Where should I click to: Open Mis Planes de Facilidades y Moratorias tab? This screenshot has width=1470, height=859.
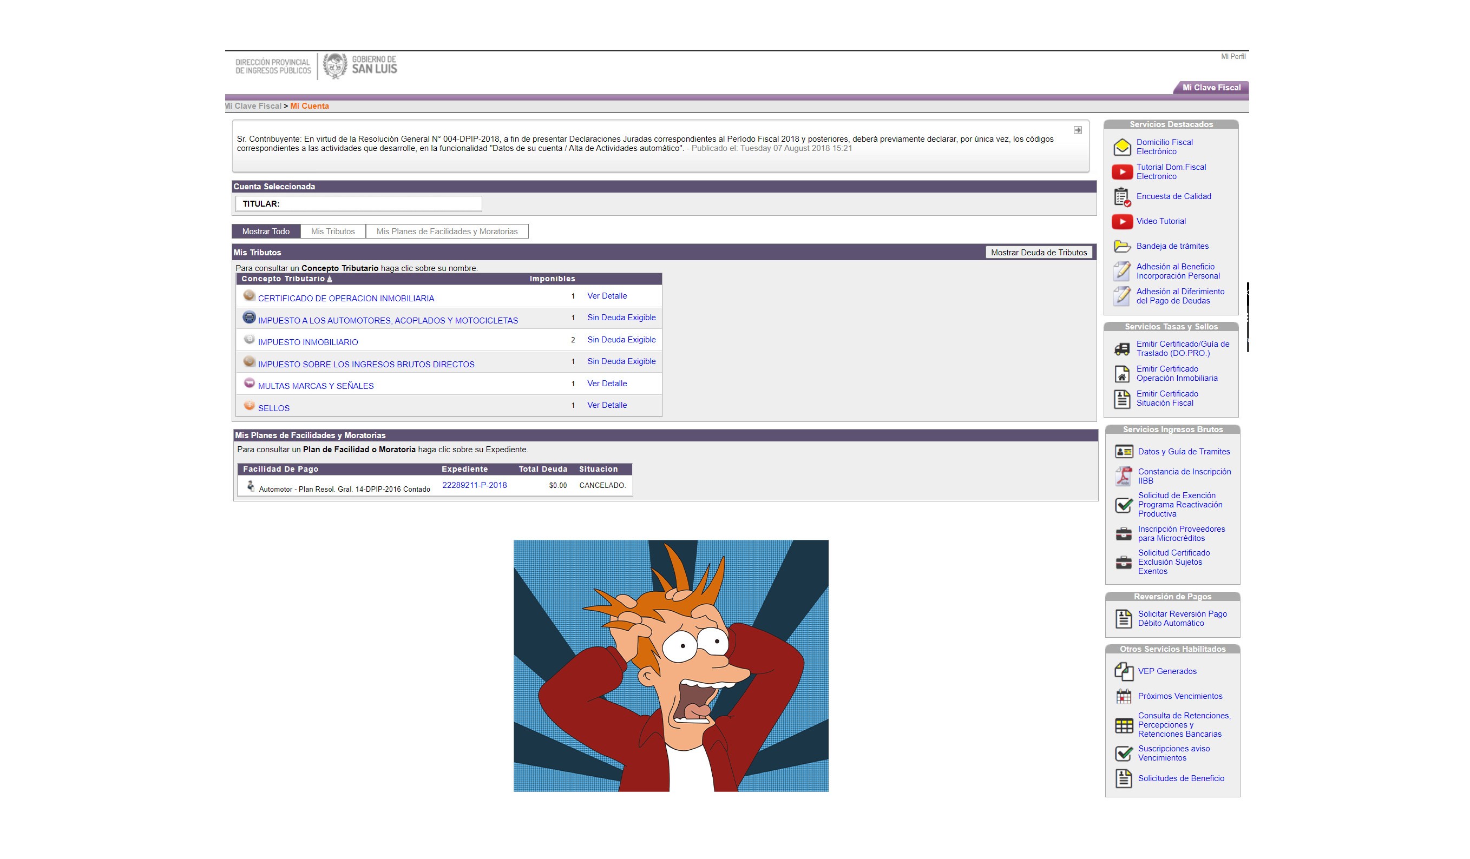click(x=447, y=232)
